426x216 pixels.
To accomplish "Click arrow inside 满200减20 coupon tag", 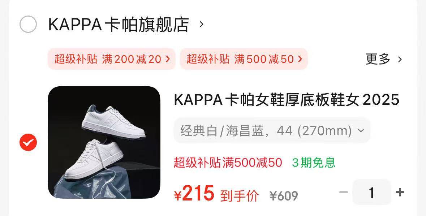I will (168, 59).
